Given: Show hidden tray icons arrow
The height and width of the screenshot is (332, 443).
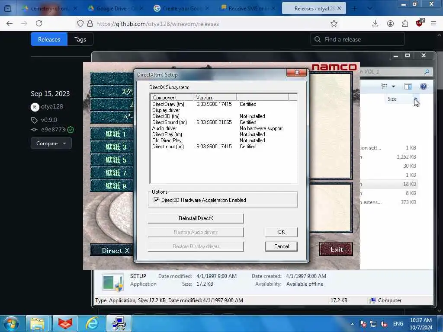Looking at the screenshot, I should coord(352,324).
